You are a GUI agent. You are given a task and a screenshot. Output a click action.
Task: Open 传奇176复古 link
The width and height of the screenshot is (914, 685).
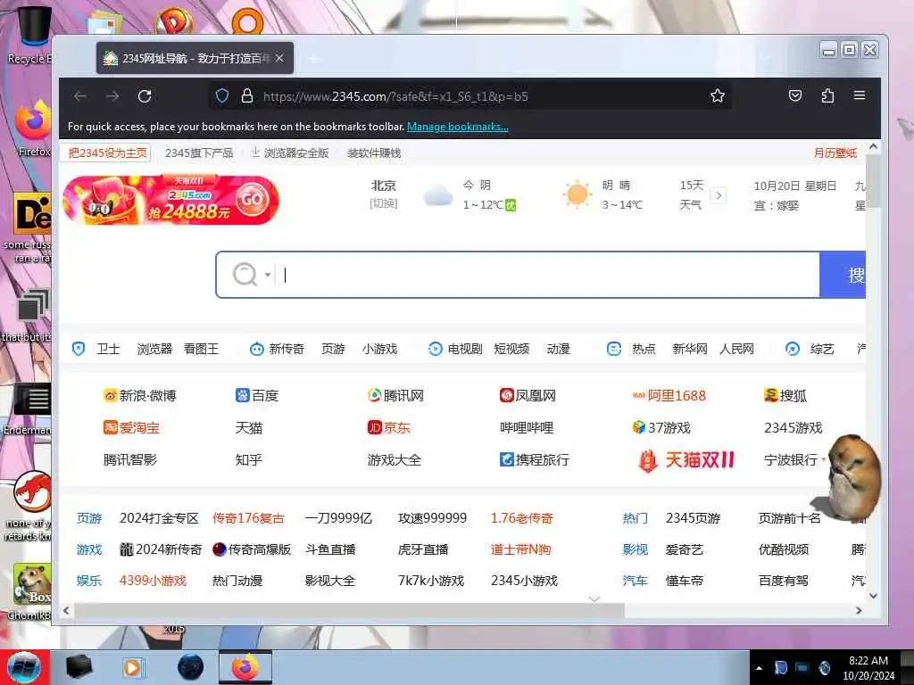coord(248,518)
